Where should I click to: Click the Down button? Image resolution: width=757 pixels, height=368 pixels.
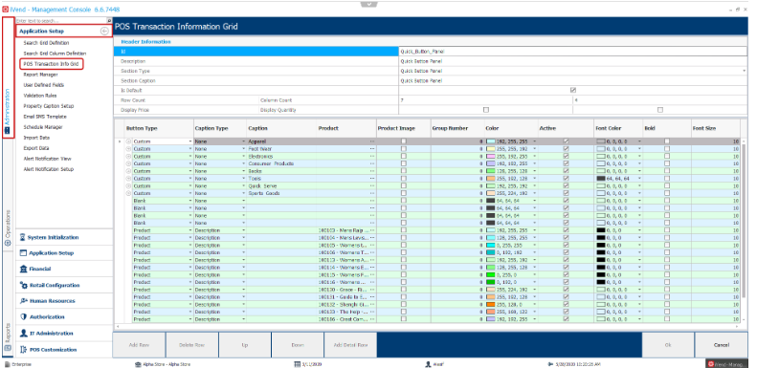(298, 345)
